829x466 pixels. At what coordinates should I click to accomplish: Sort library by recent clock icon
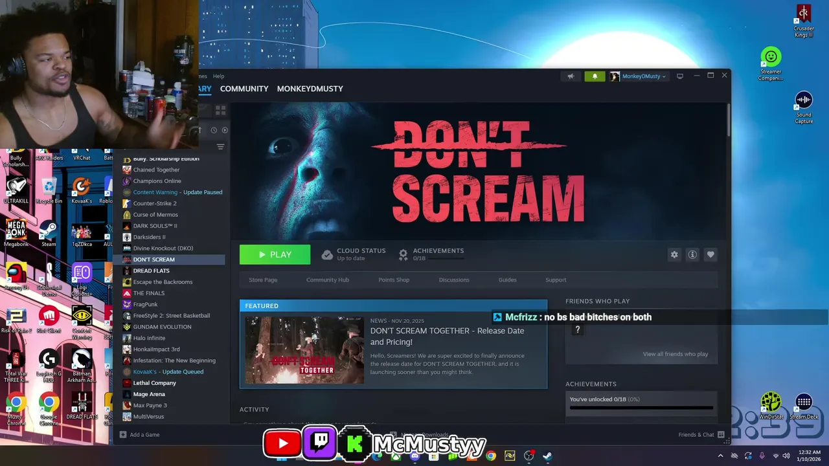click(x=214, y=130)
